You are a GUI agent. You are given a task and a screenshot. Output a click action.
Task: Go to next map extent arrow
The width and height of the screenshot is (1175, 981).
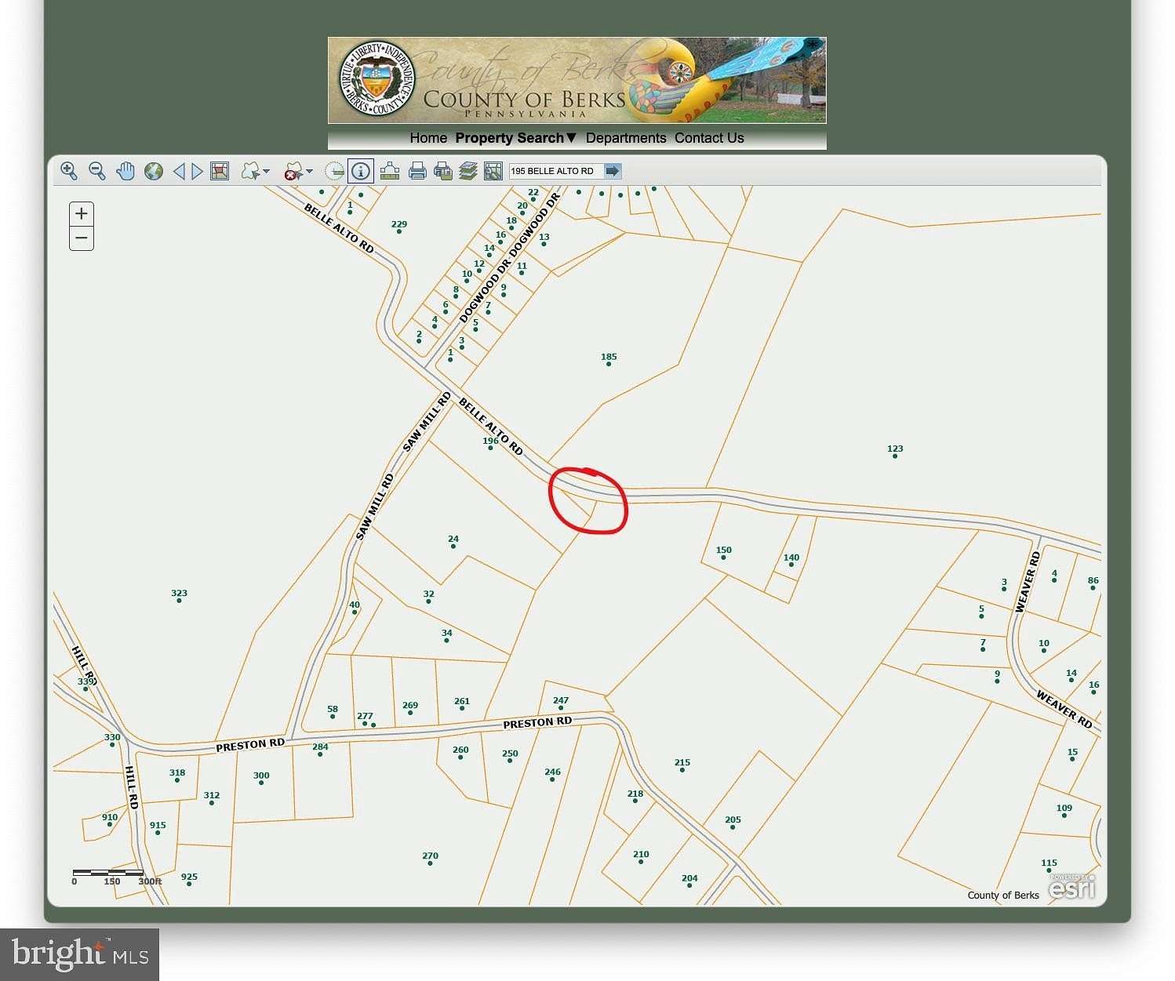pos(198,171)
